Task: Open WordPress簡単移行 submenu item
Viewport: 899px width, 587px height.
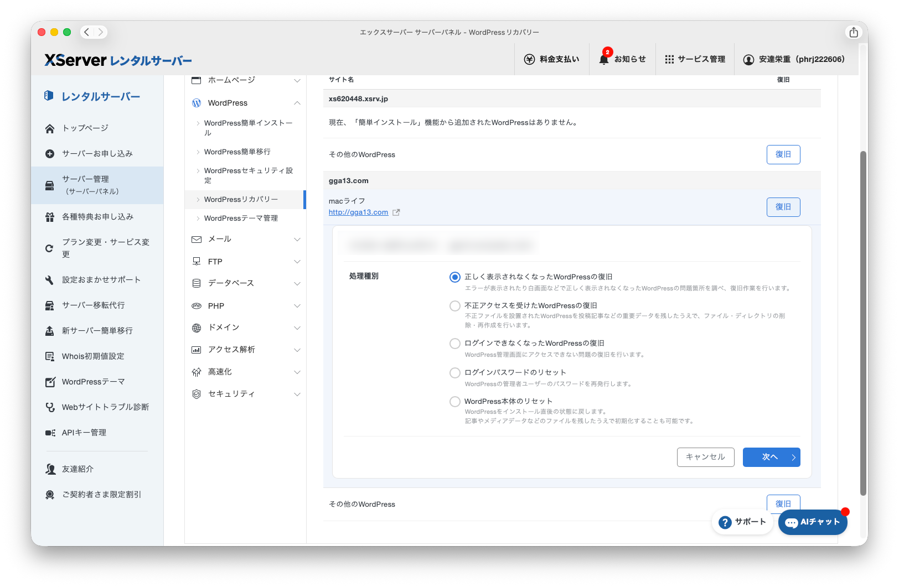Action: pos(245,152)
